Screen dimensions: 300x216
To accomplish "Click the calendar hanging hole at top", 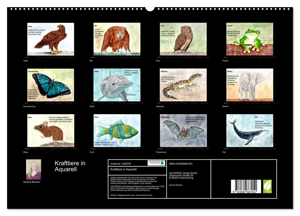I will tap(150, 9).
